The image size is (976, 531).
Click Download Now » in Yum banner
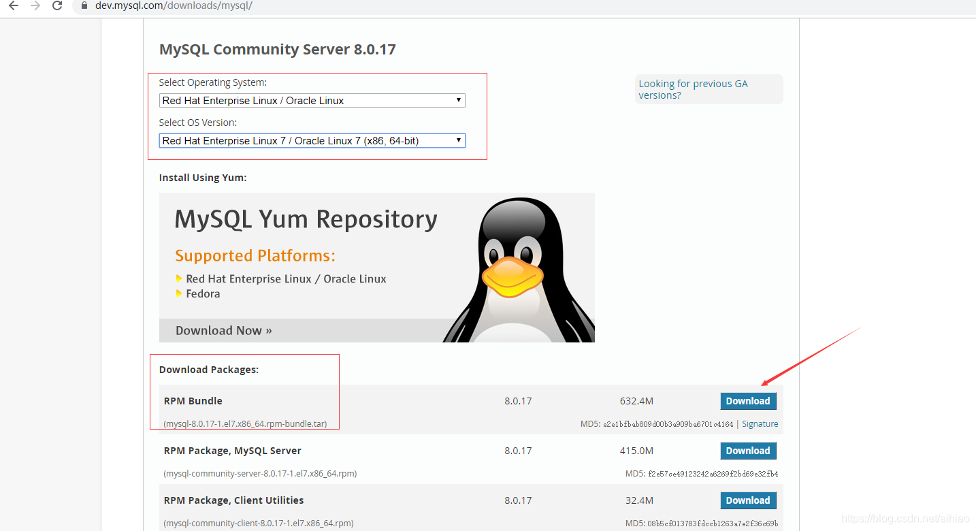[224, 330]
